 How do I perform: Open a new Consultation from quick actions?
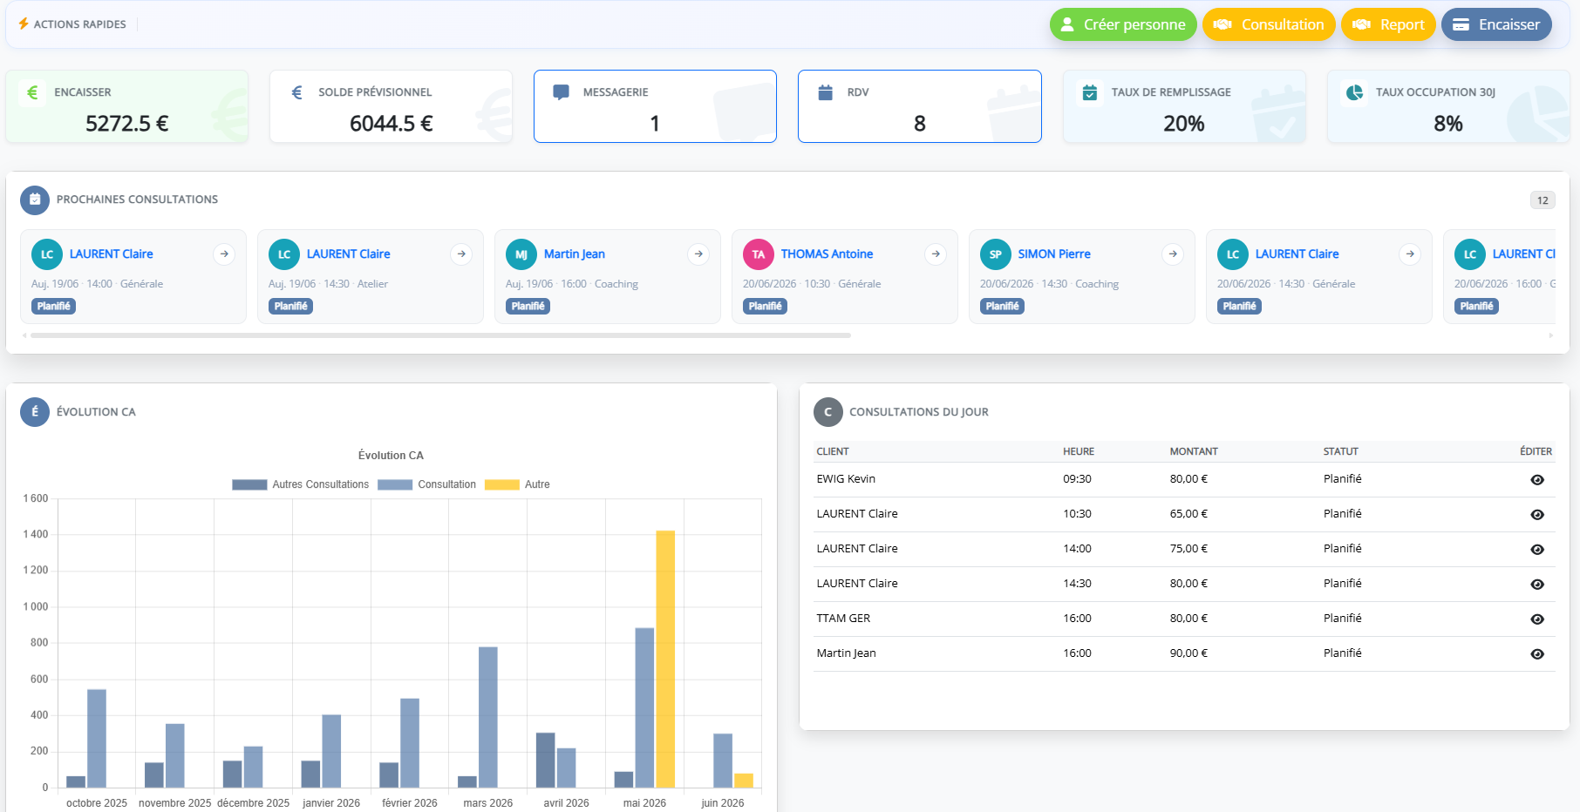[x=1269, y=24]
